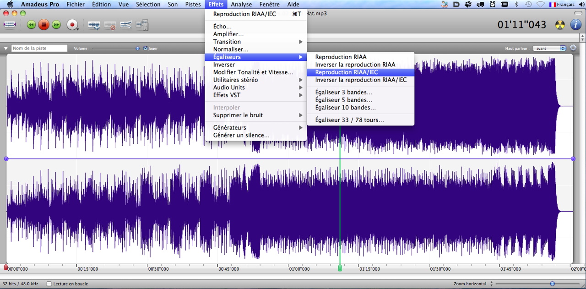Click the track Volume slider
586x289 pixels.
pos(115,48)
